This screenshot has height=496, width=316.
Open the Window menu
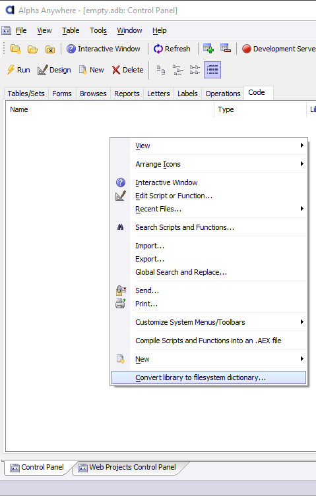coord(130,30)
